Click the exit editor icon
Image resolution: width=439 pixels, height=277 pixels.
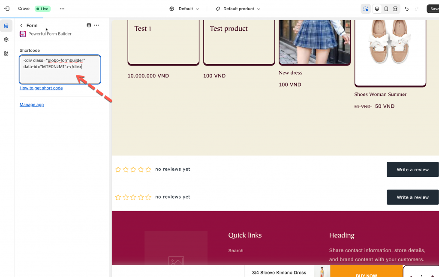pos(7,9)
